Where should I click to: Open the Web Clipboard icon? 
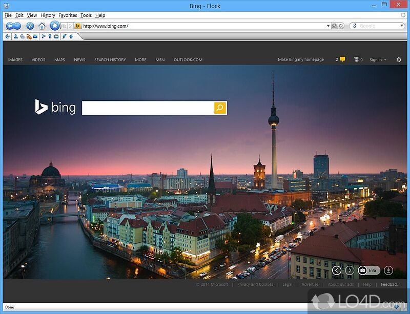tap(56, 36)
